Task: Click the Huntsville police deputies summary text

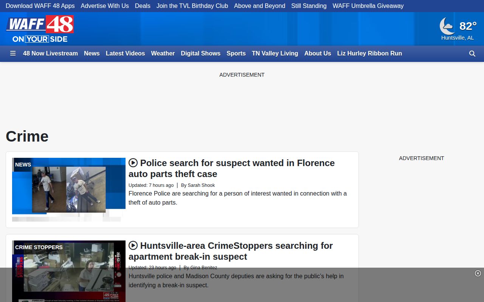Action: point(236,280)
